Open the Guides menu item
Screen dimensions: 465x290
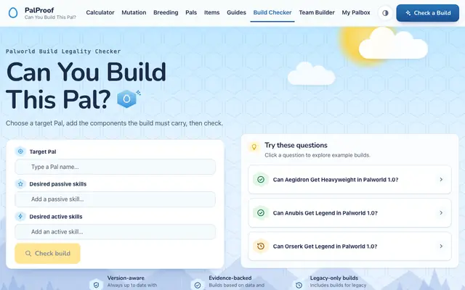coord(236,13)
